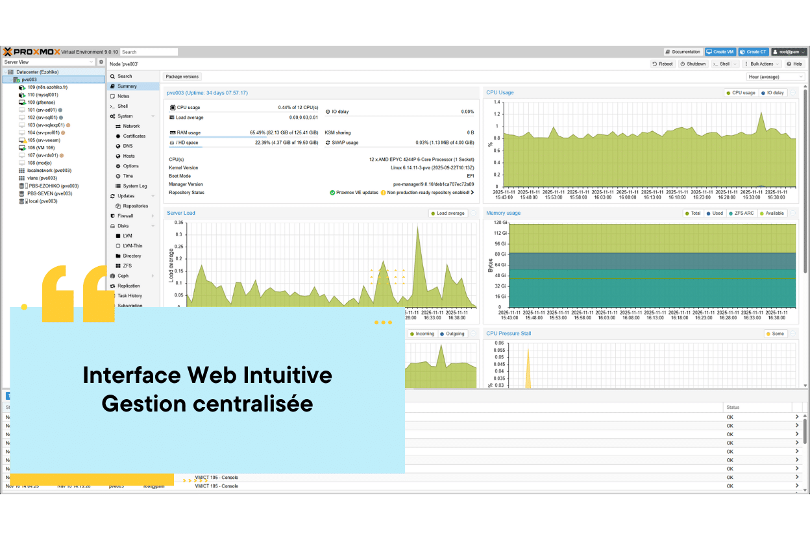Open the Shell item in node menu
The width and height of the screenshot is (810, 540).
click(x=123, y=106)
